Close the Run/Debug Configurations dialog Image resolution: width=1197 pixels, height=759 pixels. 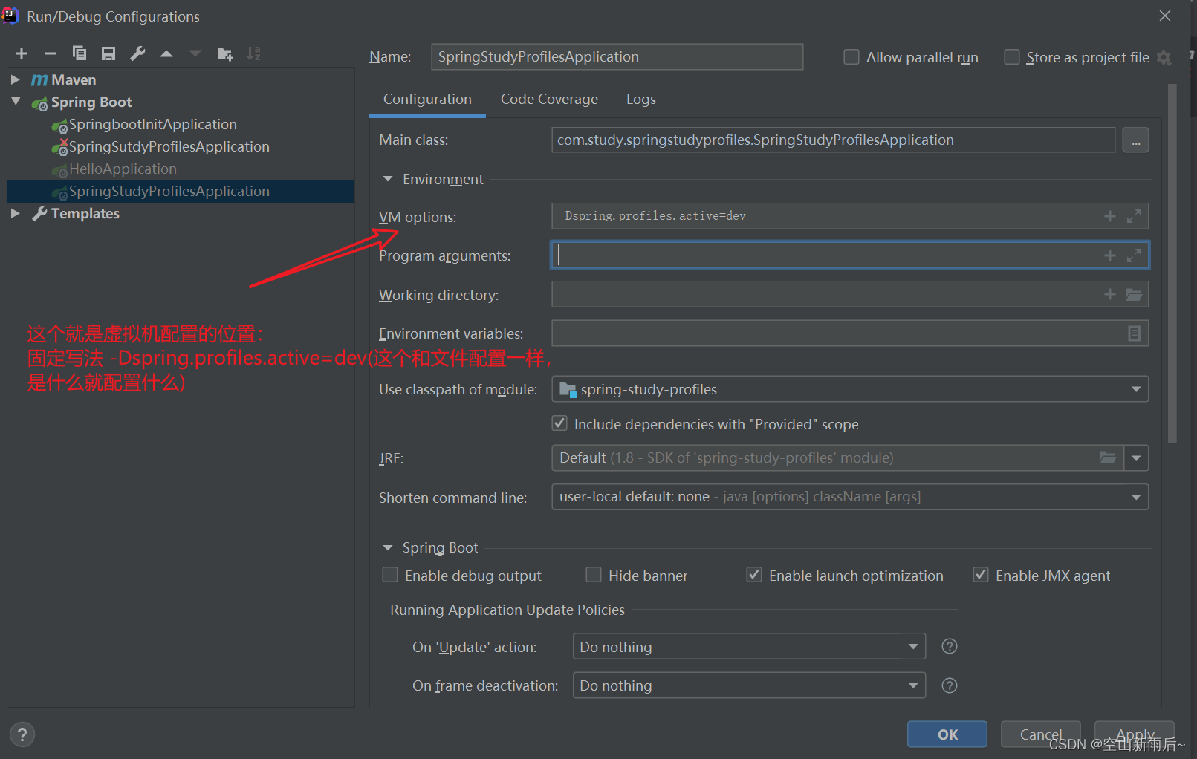pyautogui.click(x=1165, y=16)
